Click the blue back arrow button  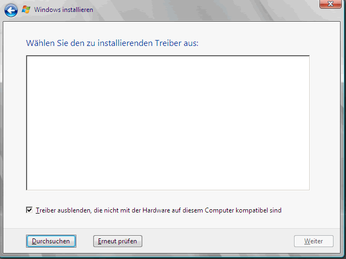(11, 10)
